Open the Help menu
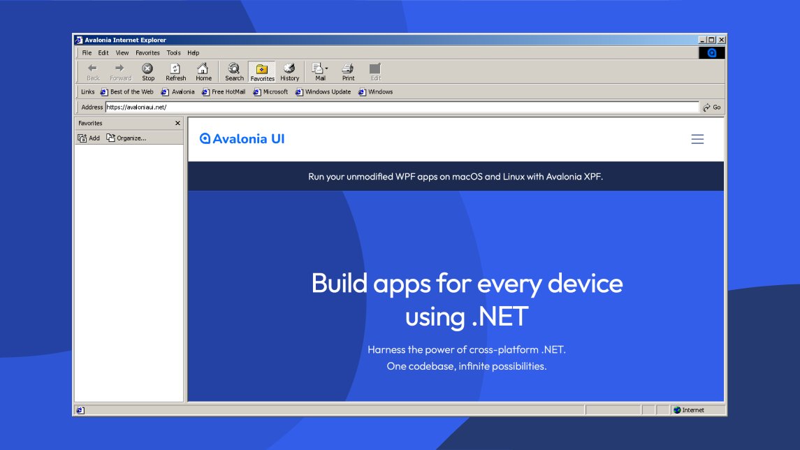800x450 pixels. pos(193,52)
